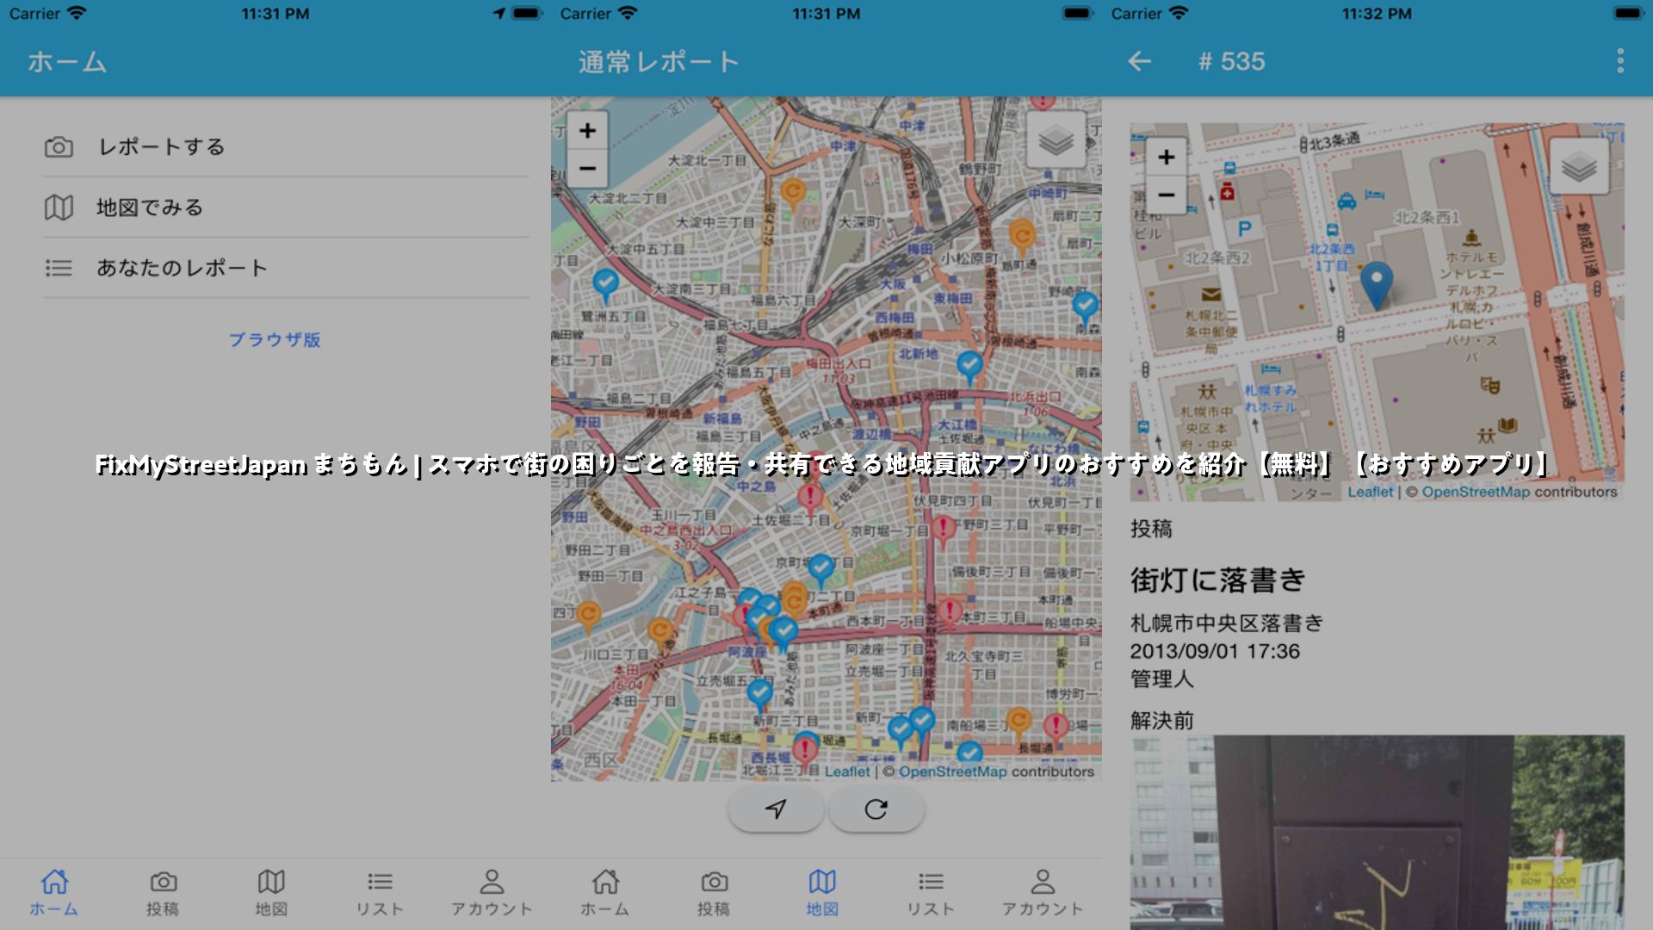This screenshot has width=1653, height=930.
Task: Tap orange marker near 小松原町
Action: pos(1022,237)
